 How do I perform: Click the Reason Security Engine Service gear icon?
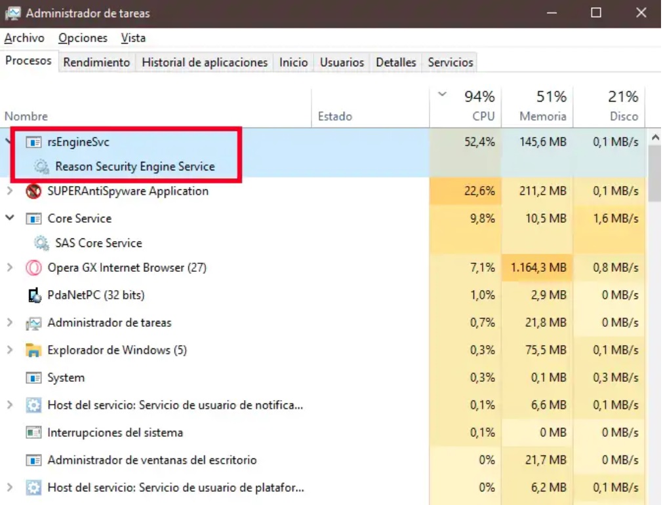click(x=41, y=166)
